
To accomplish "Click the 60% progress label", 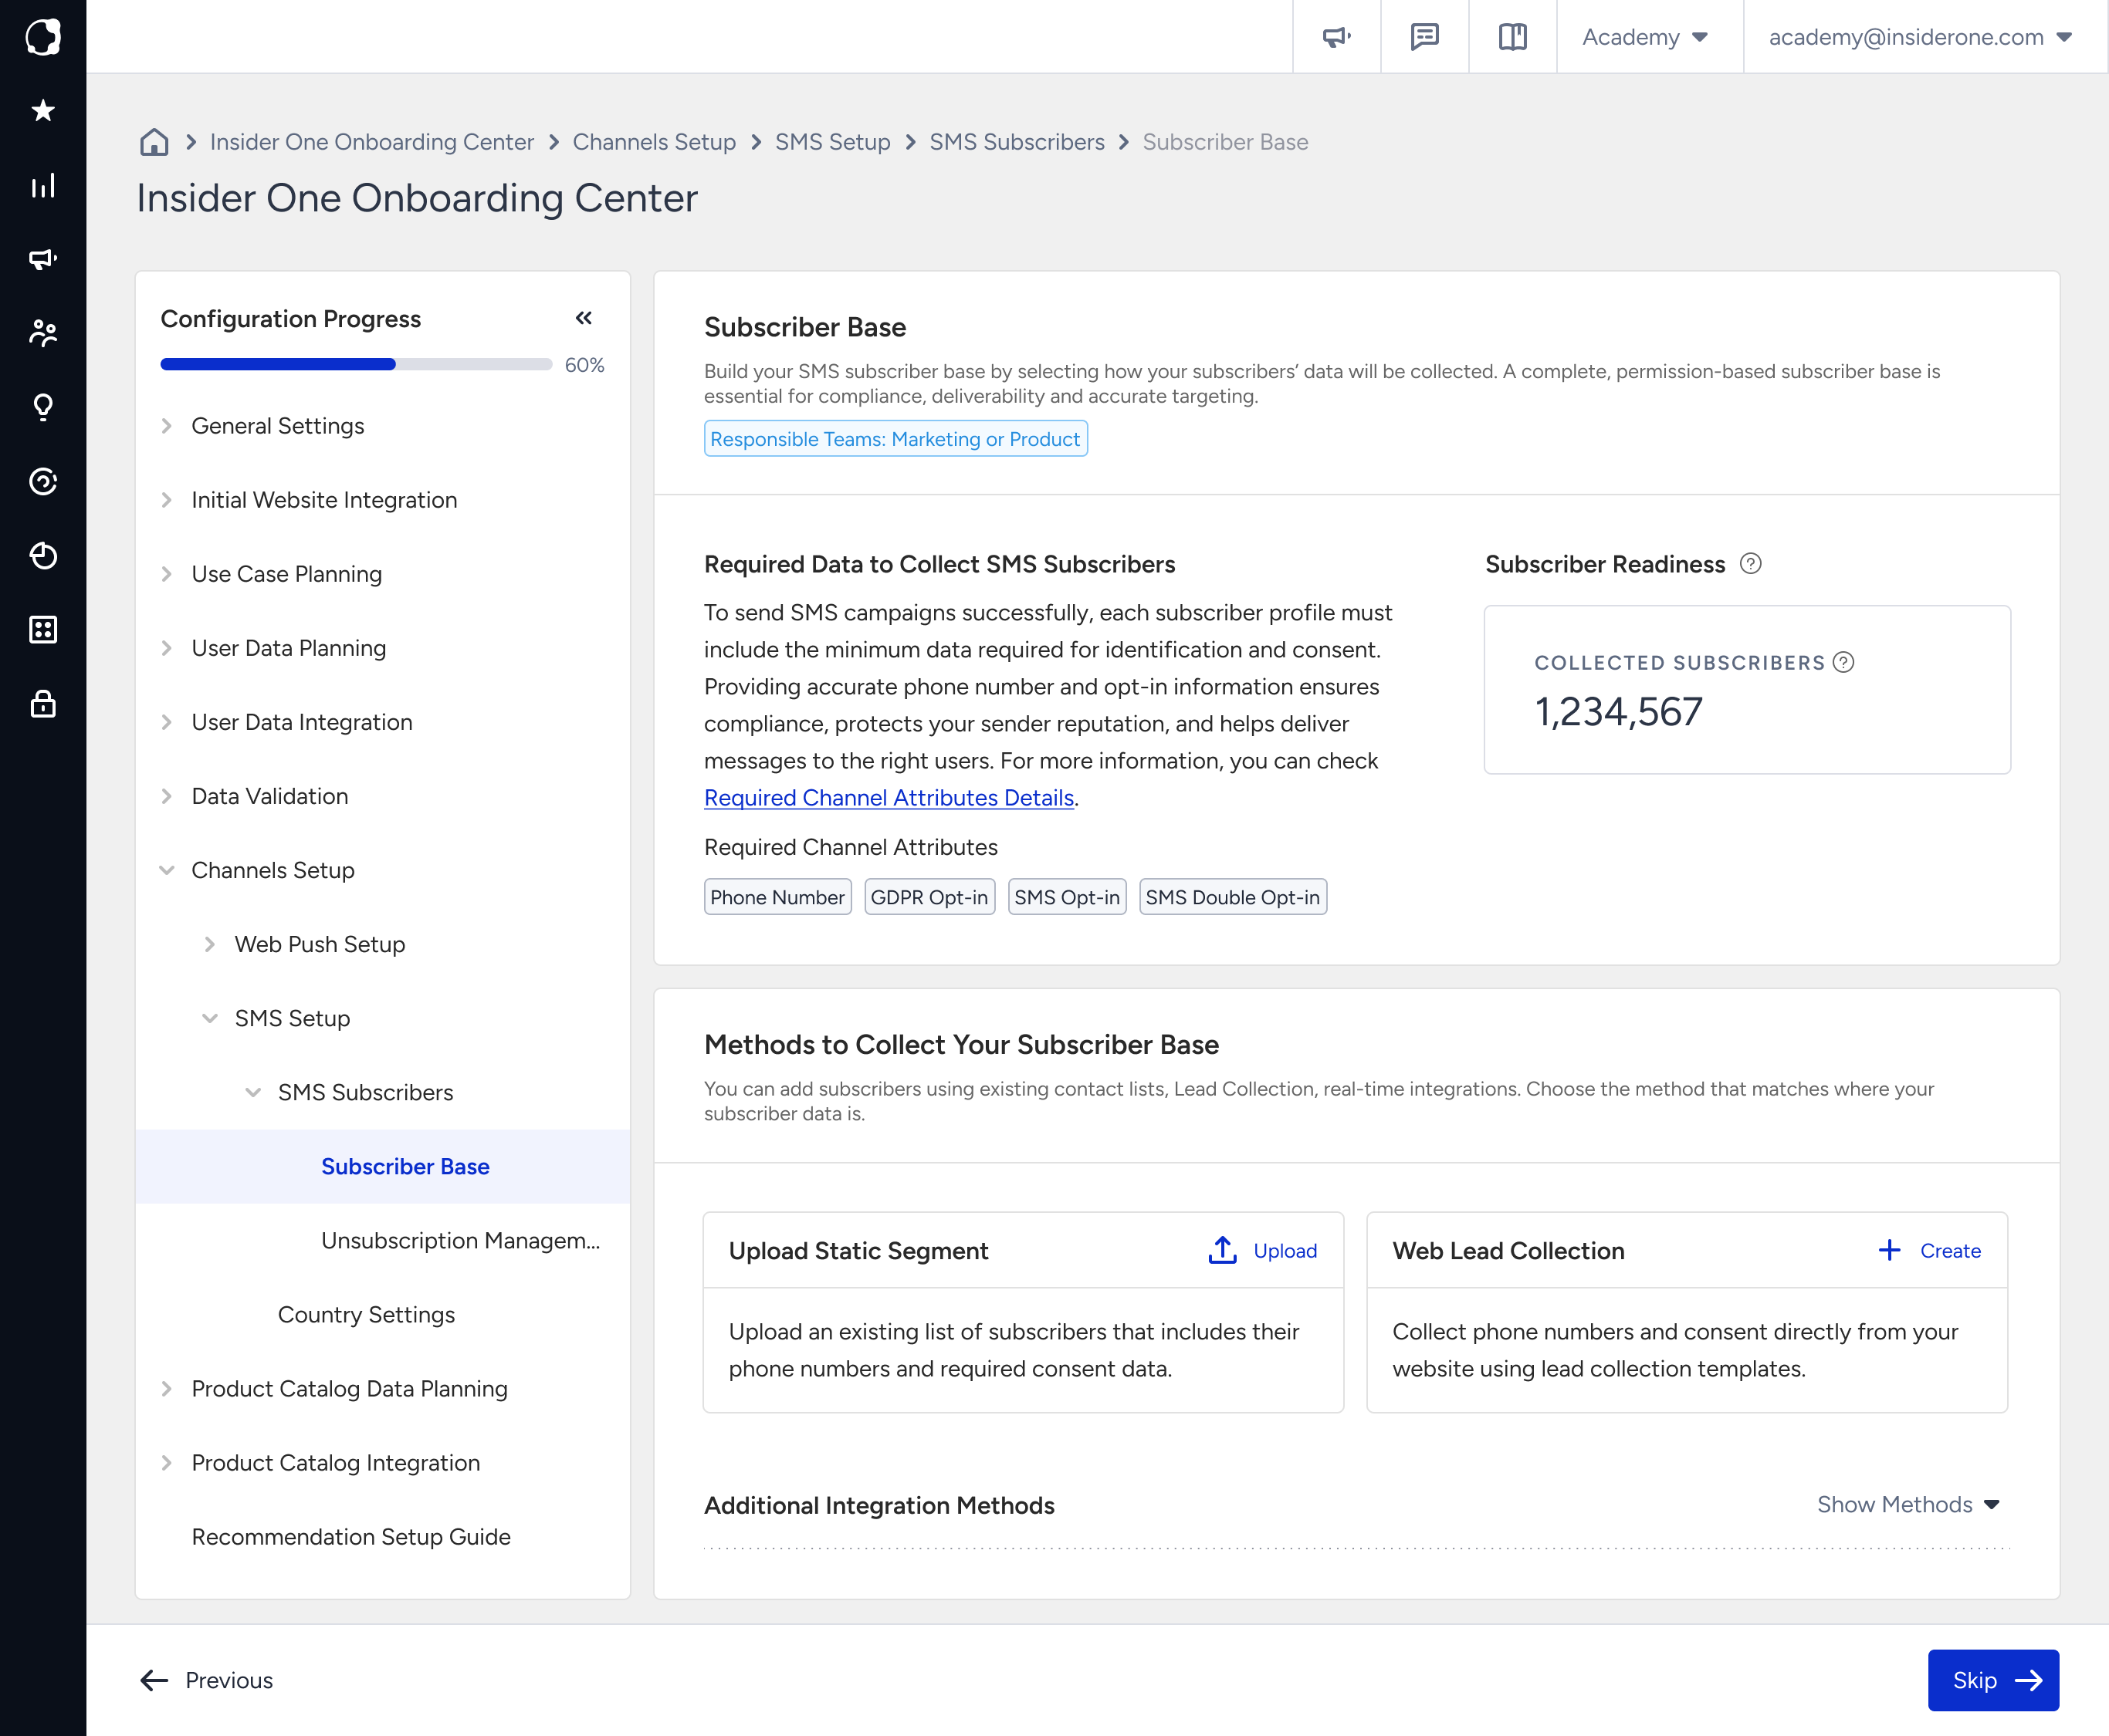I will [x=584, y=365].
